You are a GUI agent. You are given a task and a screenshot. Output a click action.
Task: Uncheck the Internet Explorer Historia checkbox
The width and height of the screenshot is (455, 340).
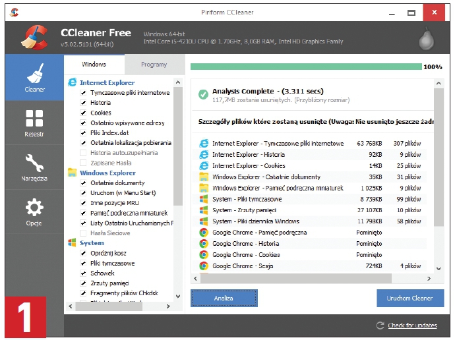pos(83,103)
